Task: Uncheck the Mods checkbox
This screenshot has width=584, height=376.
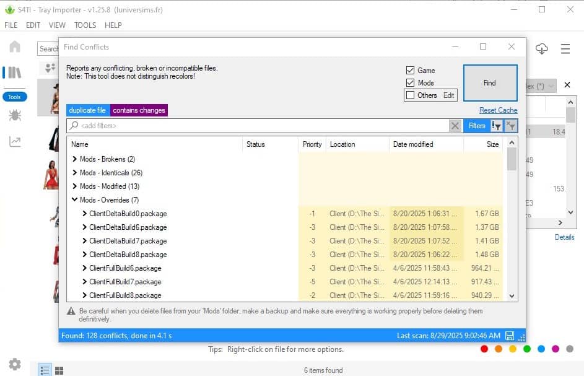Action: pos(411,82)
